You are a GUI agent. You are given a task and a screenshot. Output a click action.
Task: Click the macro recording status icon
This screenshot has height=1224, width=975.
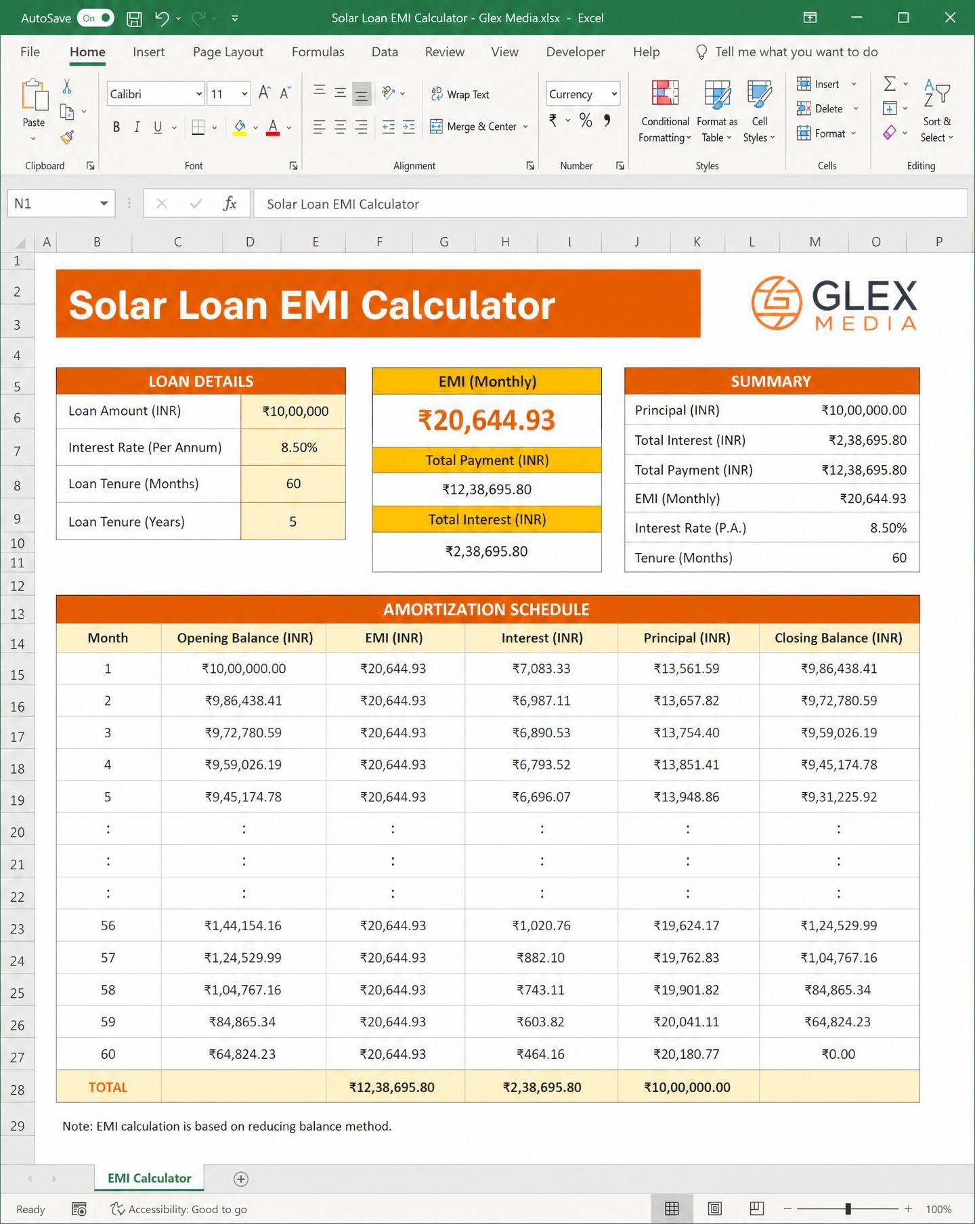tap(79, 1209)
